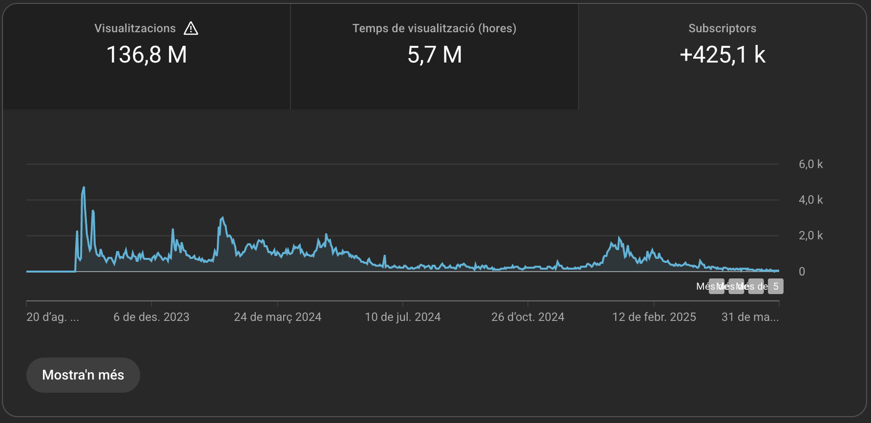
Task: Click the truncated 31 de ma... date label
Action: point(750,317)
